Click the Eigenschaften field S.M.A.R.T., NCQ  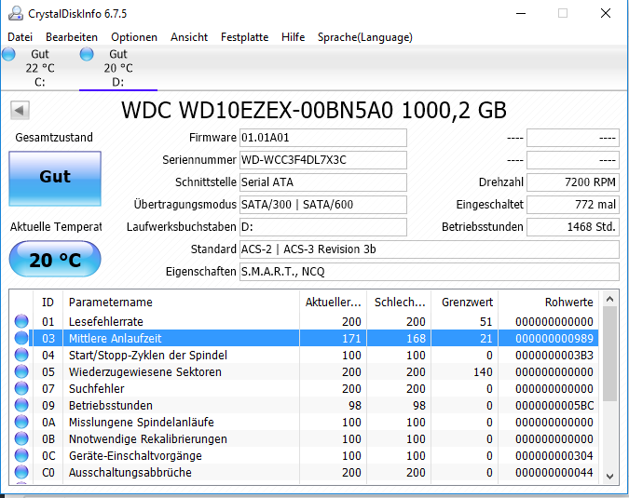[430, 272]
